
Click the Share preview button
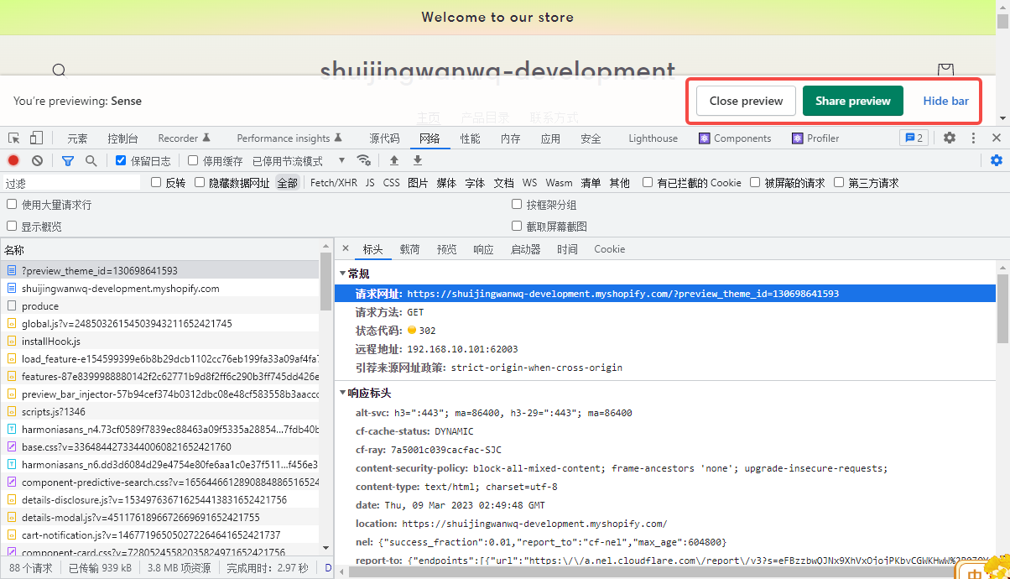tap(852, 101)
